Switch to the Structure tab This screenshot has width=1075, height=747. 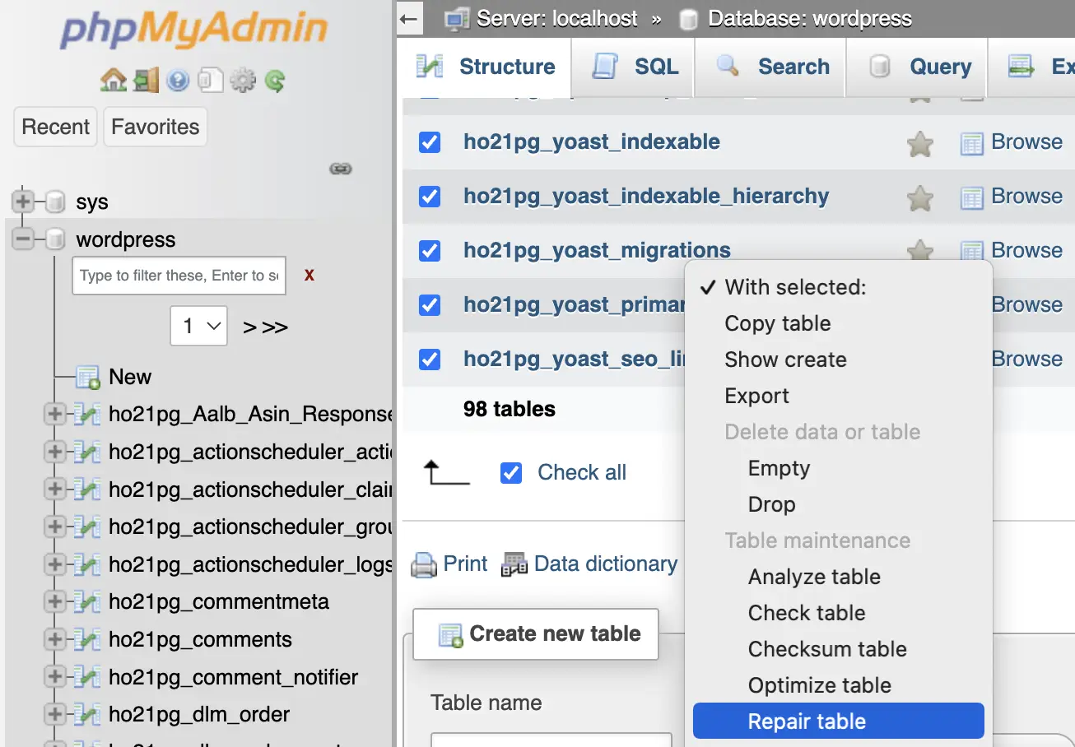(486, 67)
